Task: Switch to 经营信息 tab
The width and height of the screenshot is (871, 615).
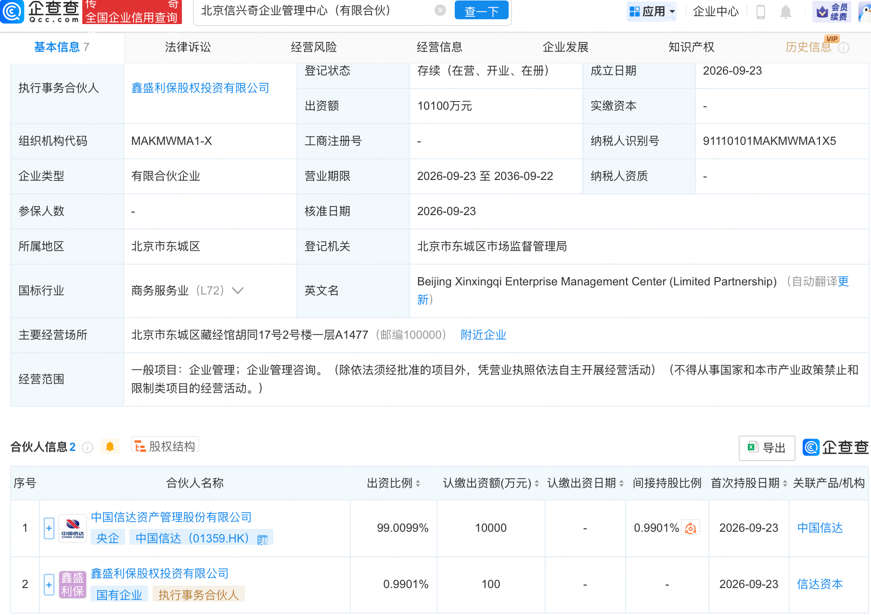Action: (x=439, y=47)
